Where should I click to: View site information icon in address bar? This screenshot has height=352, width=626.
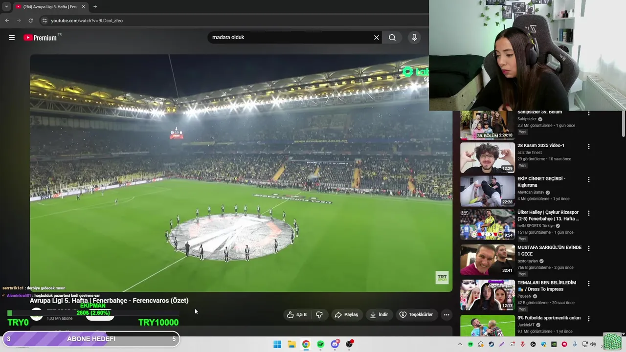[x=44, y=21]
